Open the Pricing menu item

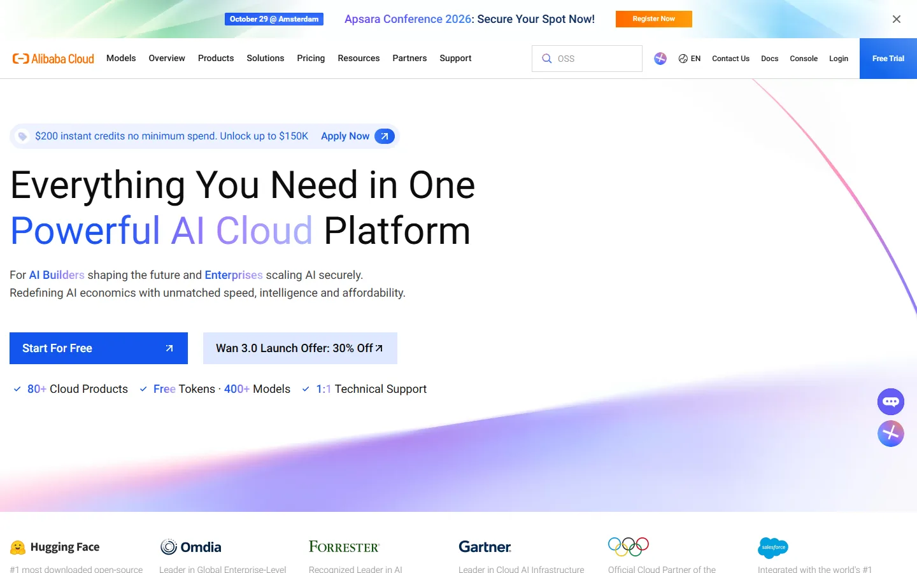coord(311,58)
